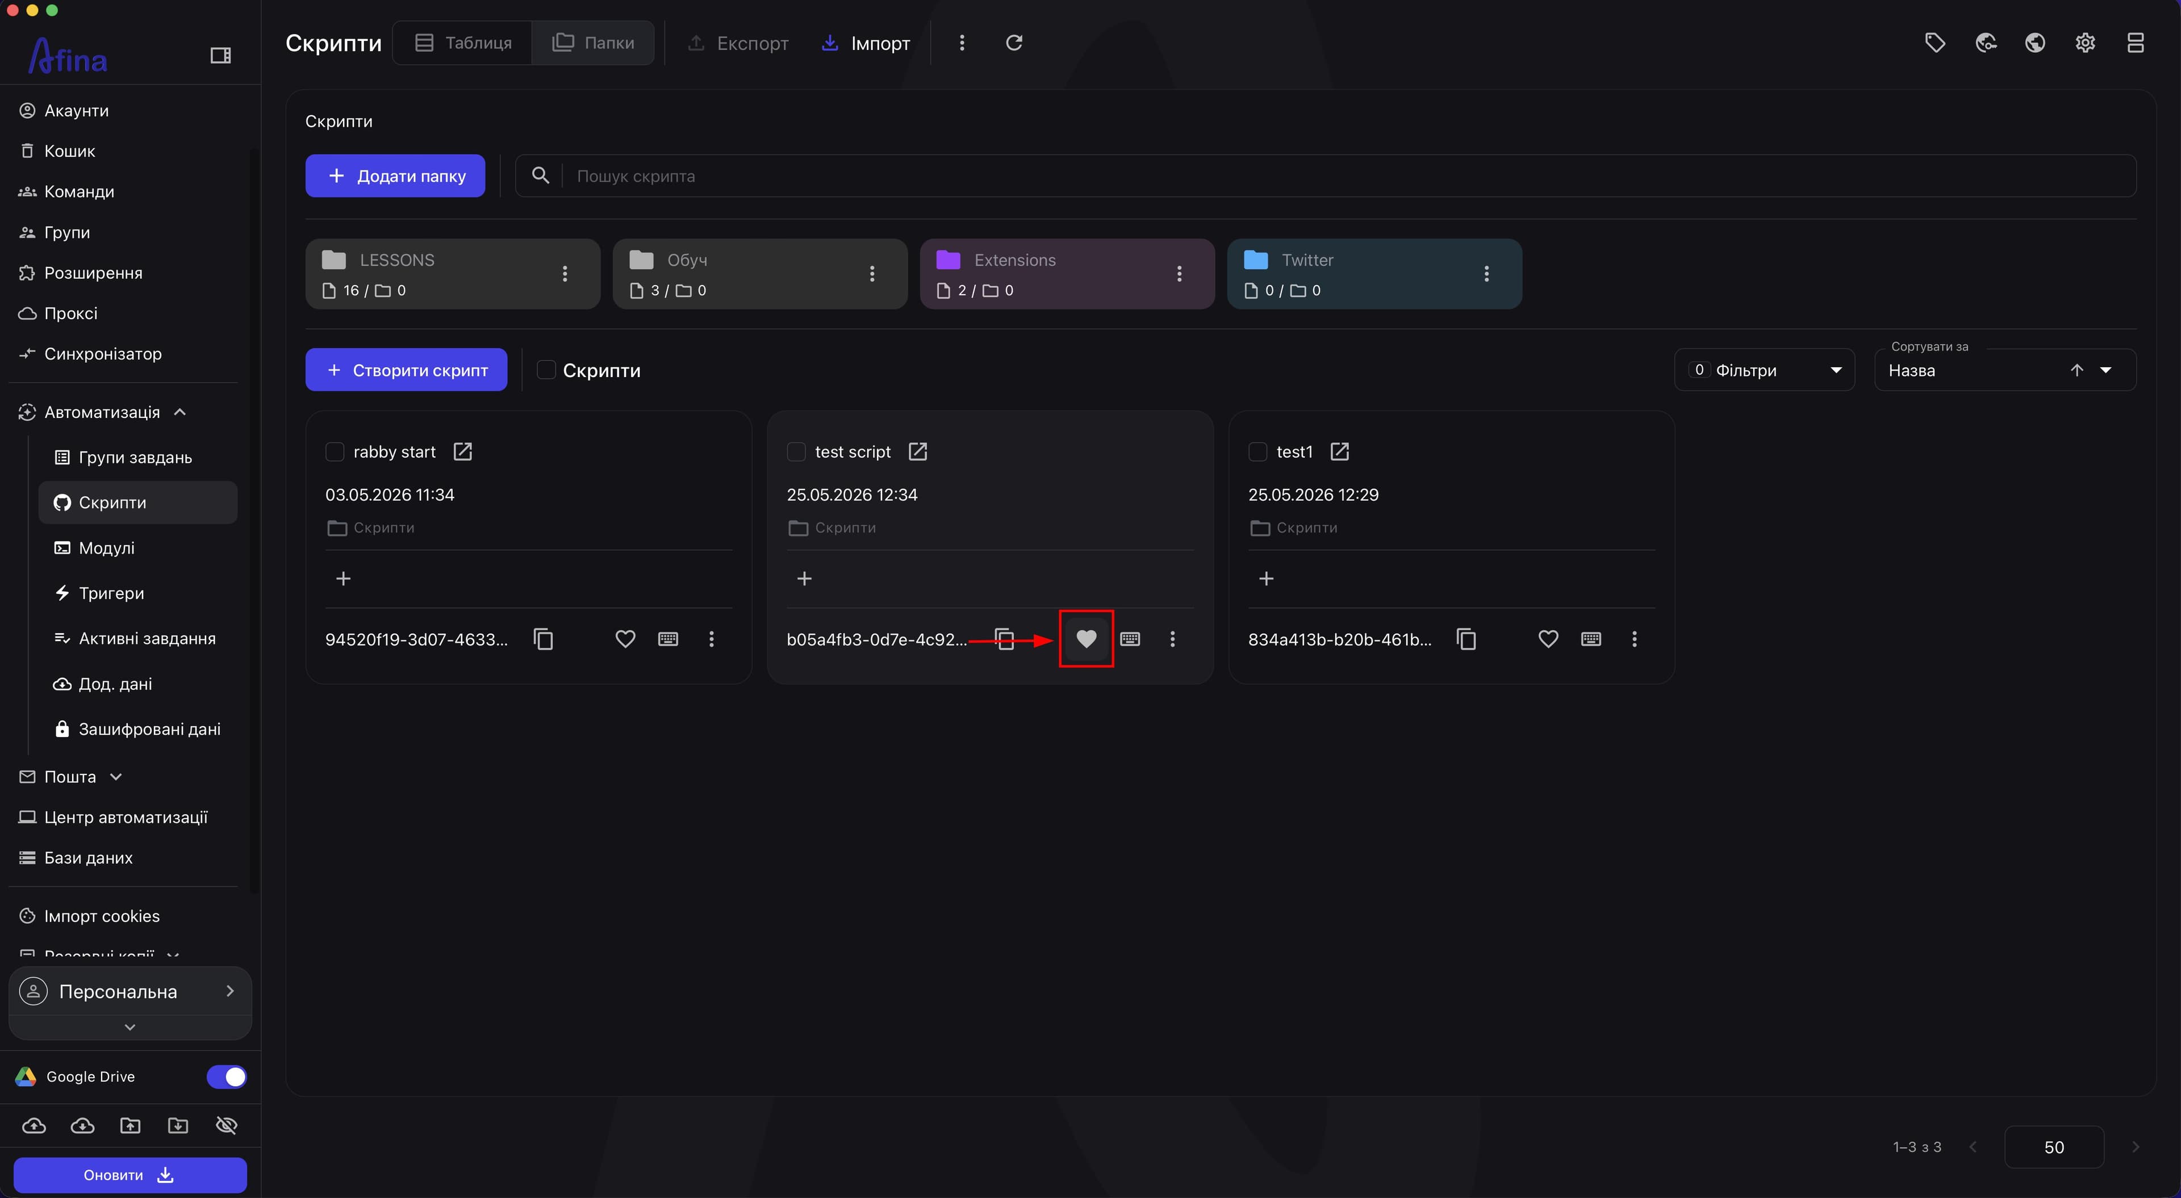Click the Пошук скрипта search field
Screen dimensions: 2181x1198
(1325, 176)
